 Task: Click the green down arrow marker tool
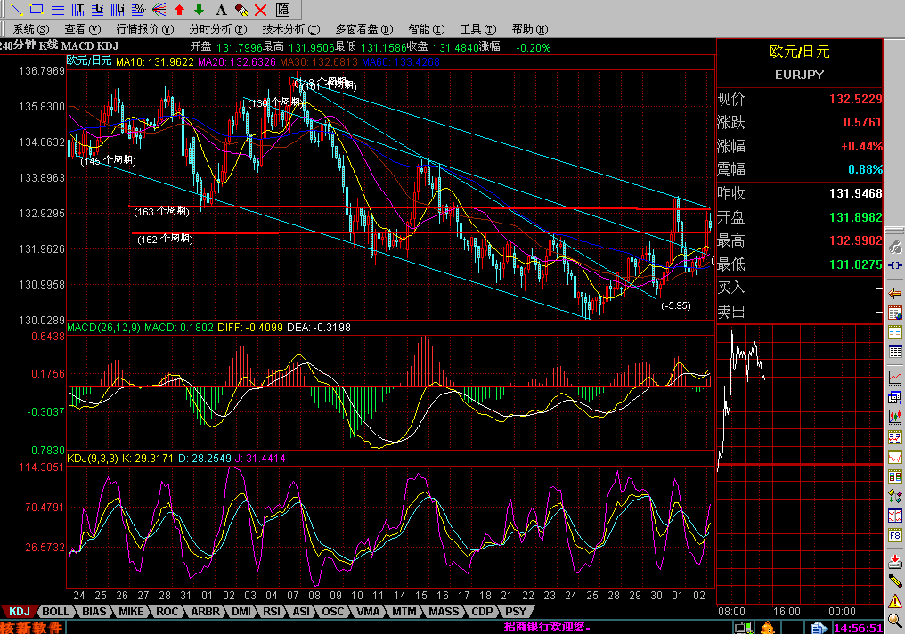click(200, 10)
